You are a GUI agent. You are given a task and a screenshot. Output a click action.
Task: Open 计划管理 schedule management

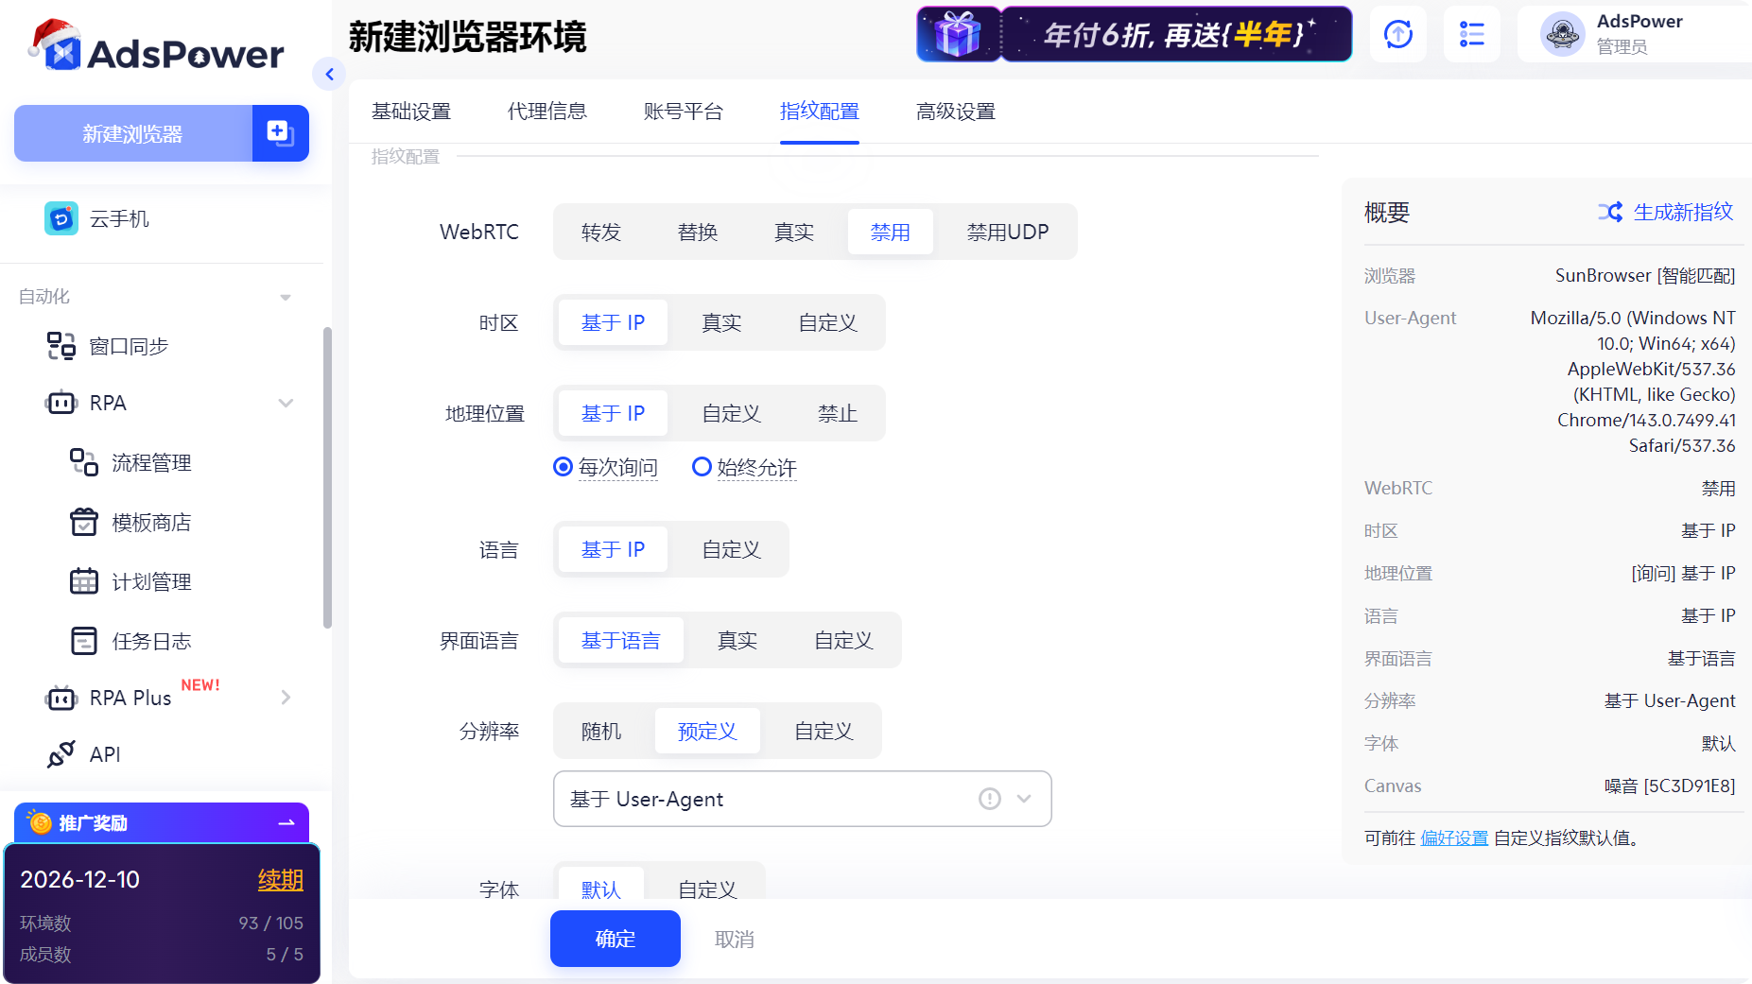151,581
